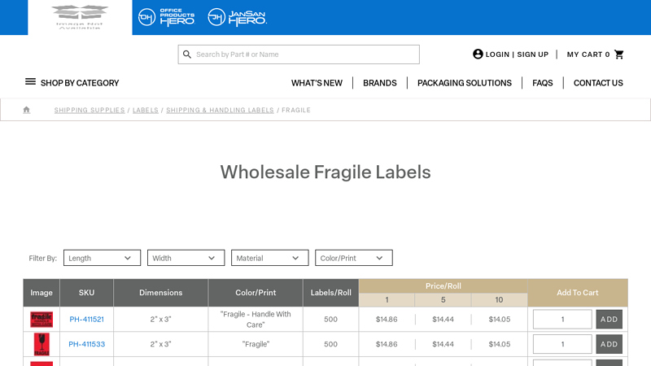Click the site logo placeholder image

click(x=80, y=17)
